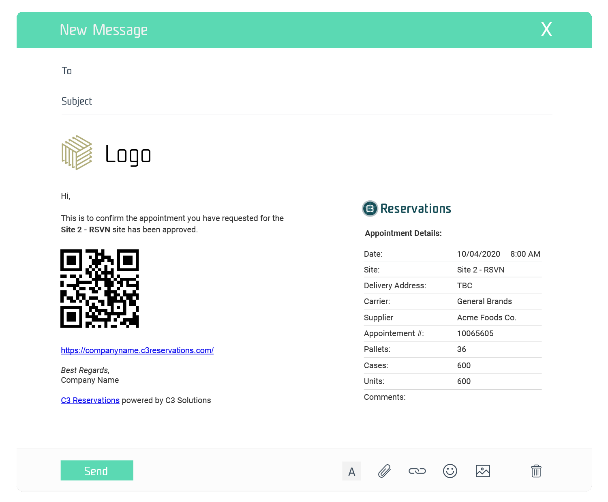
Task: Insert an image using picture icon
Action: 483,471
